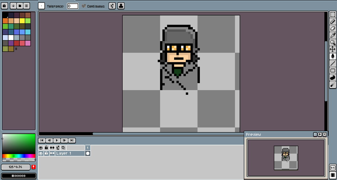337x180 pixels.
Task: Select frame 1 header in timeline
Action: 88,148
